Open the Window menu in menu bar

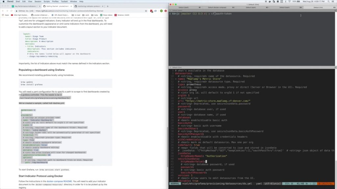(x=73, y=1)
